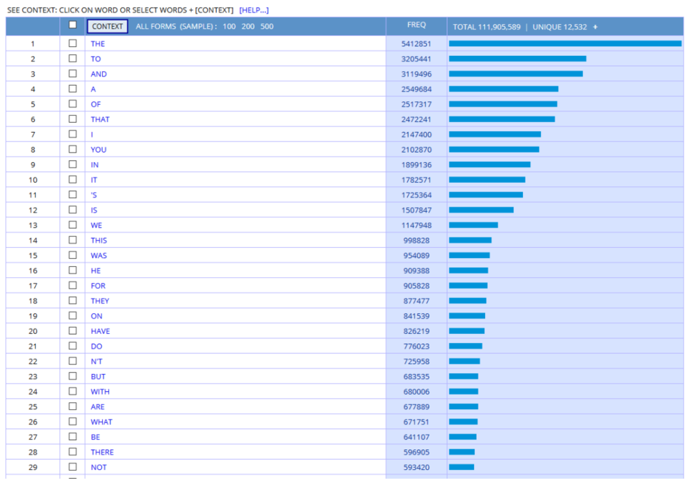Expand the plus sign next to UNIQUE

pyautogui.click(x=595, y=27)
